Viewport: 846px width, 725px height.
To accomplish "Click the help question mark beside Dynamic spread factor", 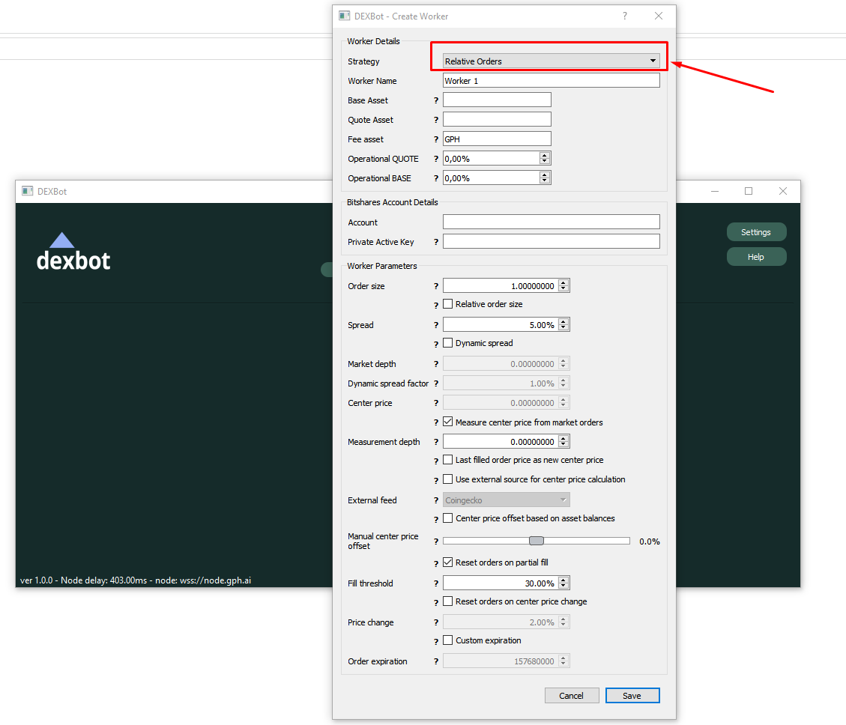I will coord(436,383).
